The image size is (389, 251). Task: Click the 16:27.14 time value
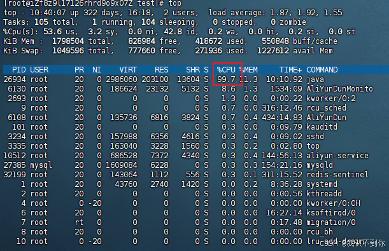click(x=284, y=213)
